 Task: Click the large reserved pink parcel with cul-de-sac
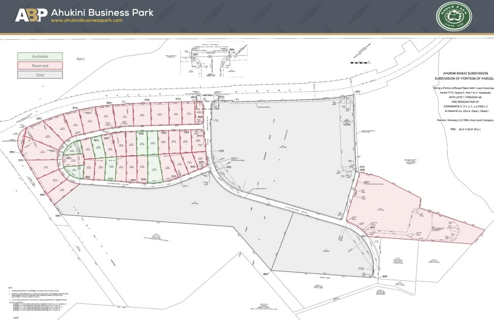[404, 214]
